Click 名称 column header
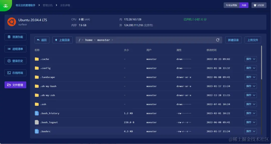The image size is (271, 144). click(x=37, y=50)
